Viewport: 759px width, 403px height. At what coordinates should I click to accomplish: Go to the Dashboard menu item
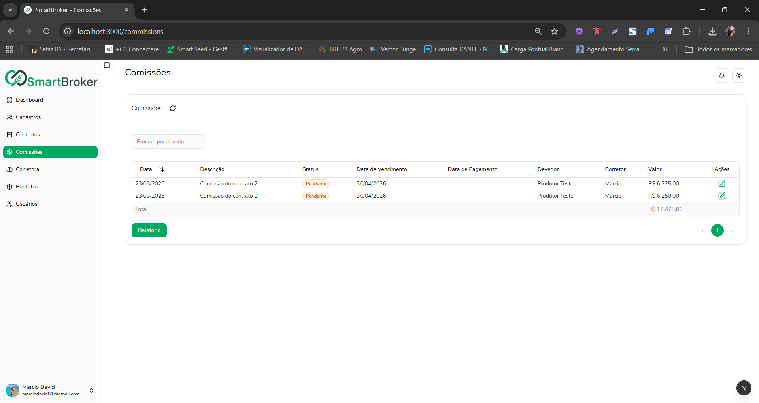point(29,100)
